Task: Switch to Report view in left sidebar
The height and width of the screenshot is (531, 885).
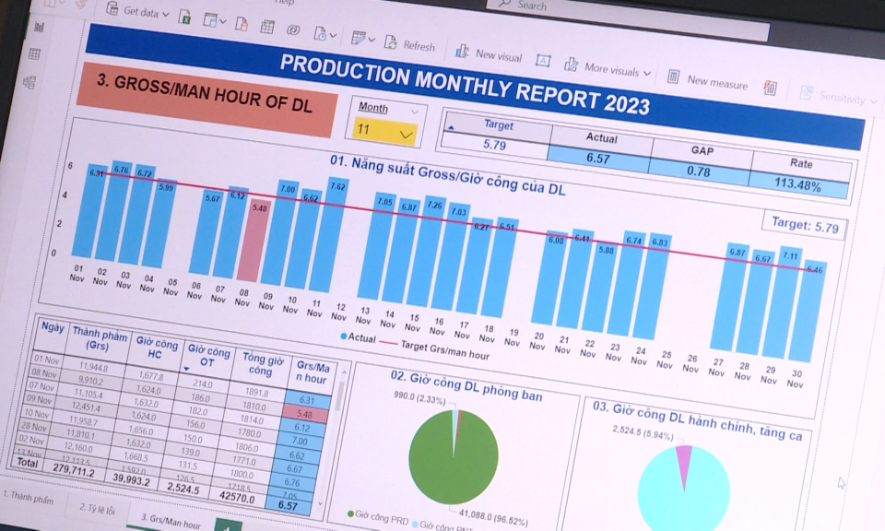Action: (39, 27)
